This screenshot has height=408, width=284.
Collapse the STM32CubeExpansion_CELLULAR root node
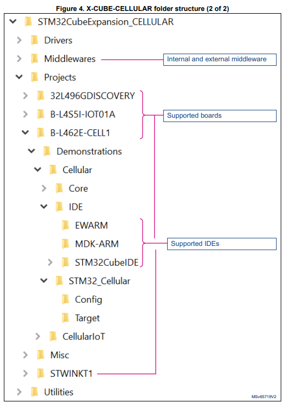tap(13, 21)
